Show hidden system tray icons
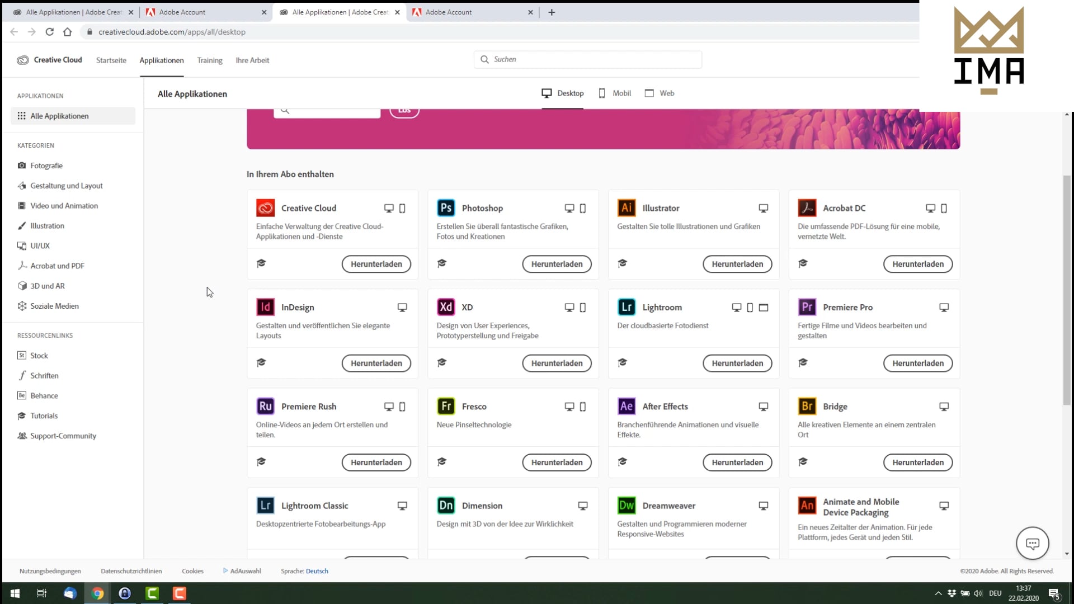This screenshot has height=604, width=1074. (938, 593)
